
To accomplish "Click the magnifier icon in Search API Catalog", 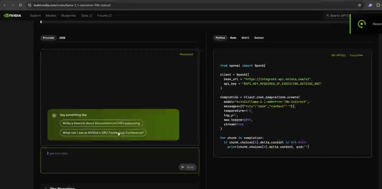I will tap(327, 15).
